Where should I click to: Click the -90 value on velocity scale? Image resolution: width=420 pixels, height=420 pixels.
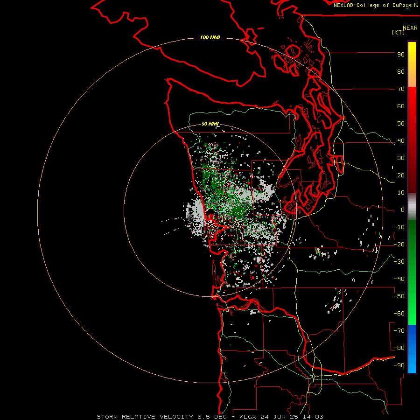pyautogui.click(x=399, y=365)
